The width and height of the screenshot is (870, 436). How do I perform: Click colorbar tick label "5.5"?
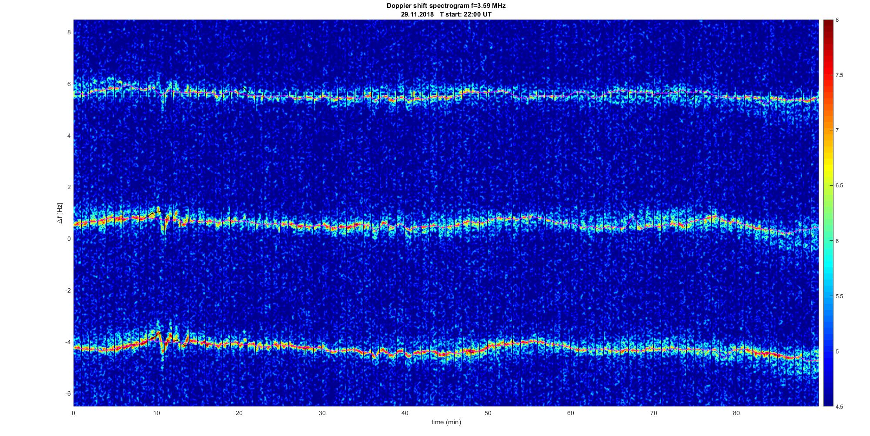[839, 296]
